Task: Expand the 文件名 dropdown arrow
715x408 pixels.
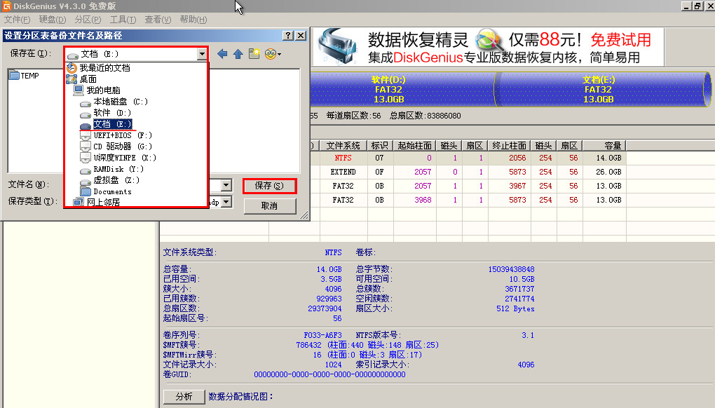Action: click(x=226, y=185)
